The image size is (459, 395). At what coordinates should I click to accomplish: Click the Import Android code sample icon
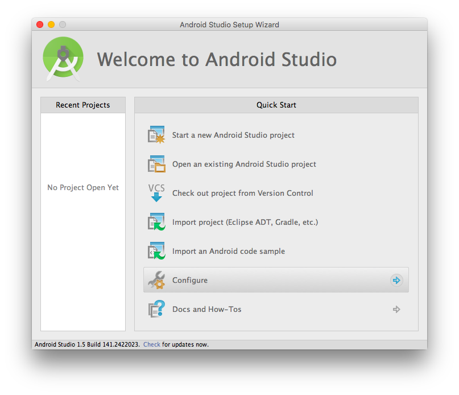click(x=156, y=251)
